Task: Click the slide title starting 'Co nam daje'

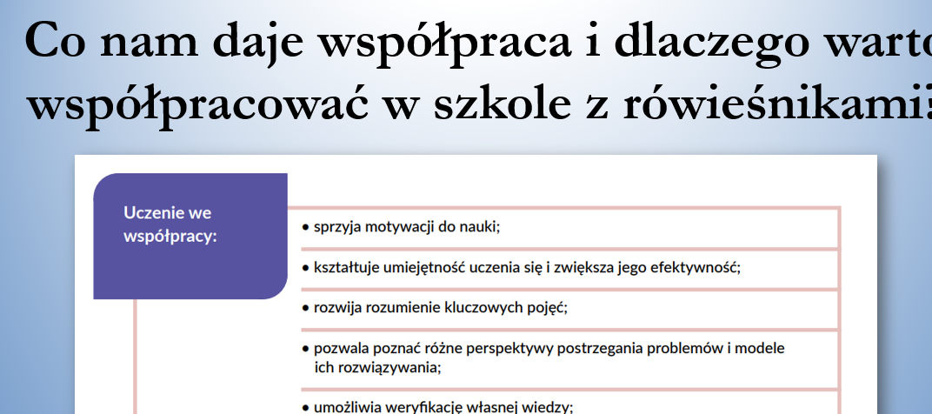Action: (469, 42)
